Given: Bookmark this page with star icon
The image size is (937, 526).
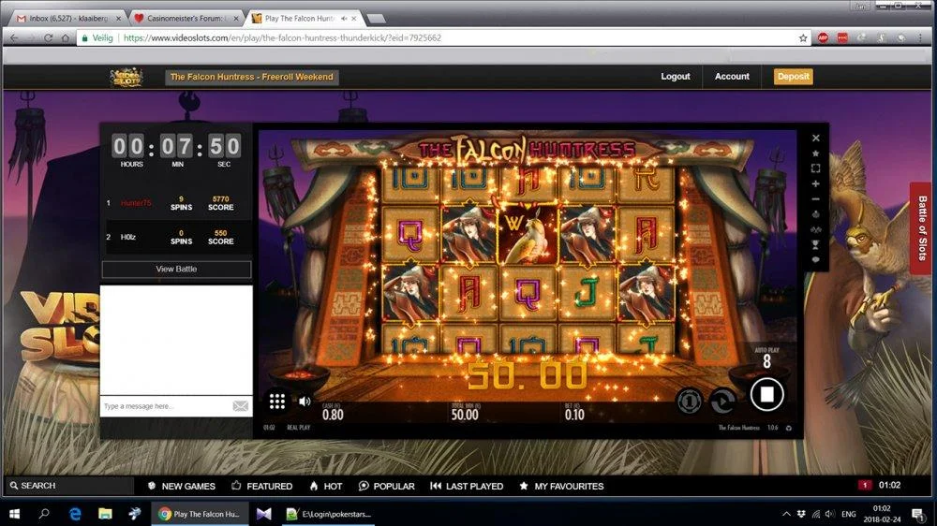Looking at the screenshot, I should (803, 37).
